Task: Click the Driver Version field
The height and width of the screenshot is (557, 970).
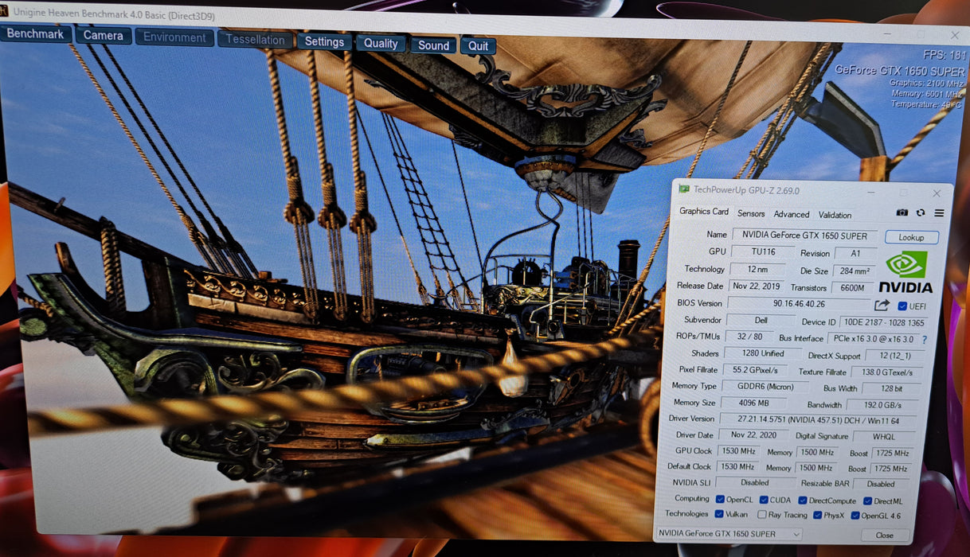Action: 817,419
